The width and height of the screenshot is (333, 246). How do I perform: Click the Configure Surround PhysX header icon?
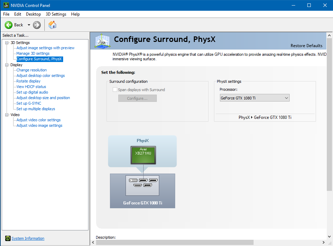[x=103, y=41]
